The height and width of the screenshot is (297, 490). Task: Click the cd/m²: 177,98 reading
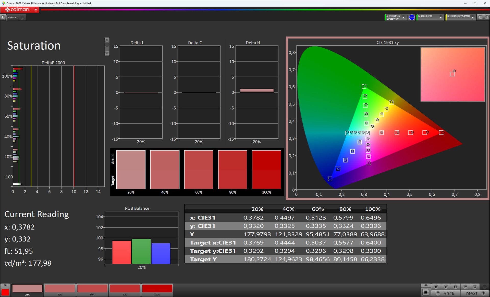click(x=28, y=263)
